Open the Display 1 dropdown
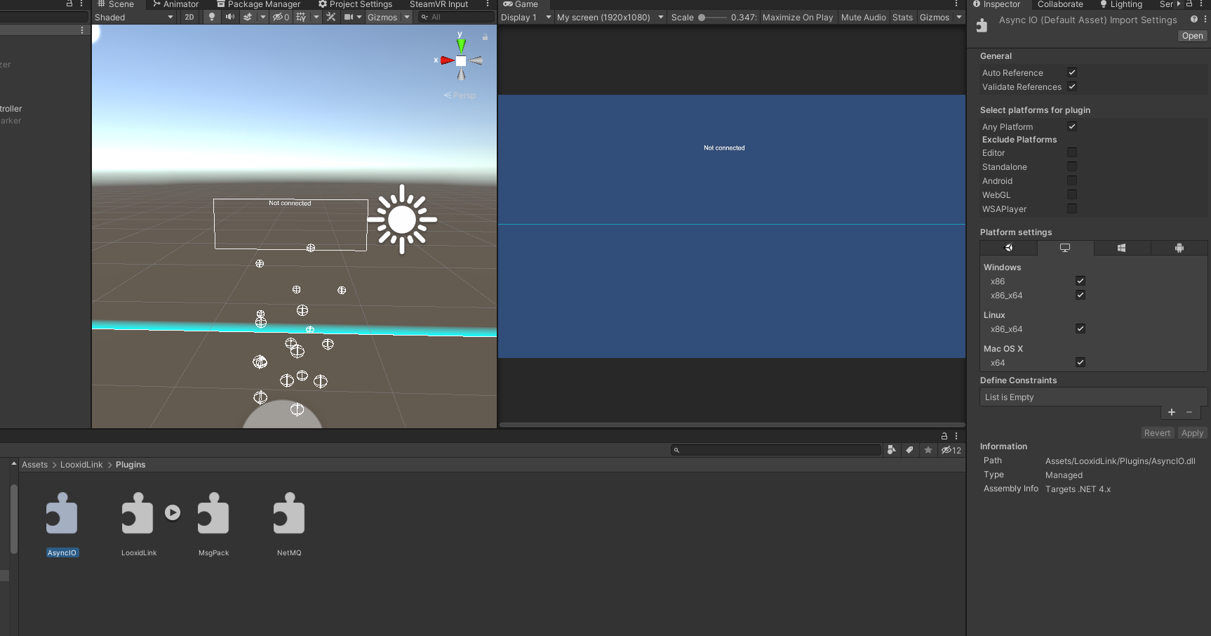 [x=526, y=17]
